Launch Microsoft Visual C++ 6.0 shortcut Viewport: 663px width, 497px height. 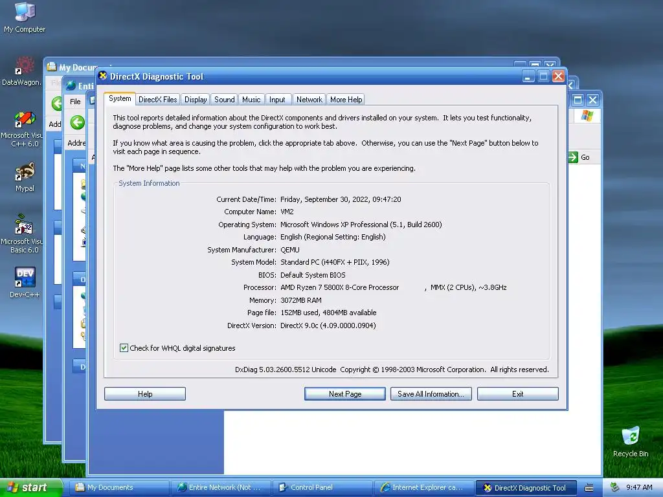pyautogui.click(x=22, y=129)
